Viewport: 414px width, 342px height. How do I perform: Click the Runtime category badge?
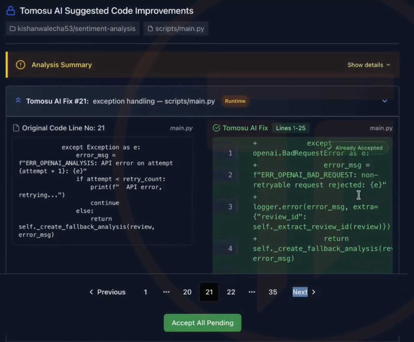[x=235, y=101]
